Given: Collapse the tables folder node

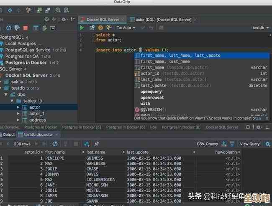Looking at the screenshot, I should tap(12, 101).
